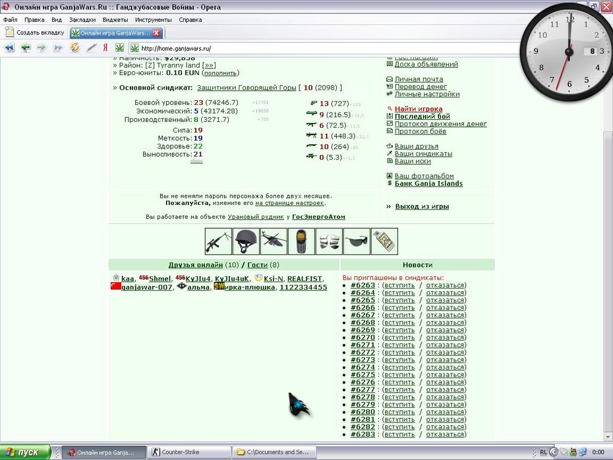Switch to C:\Documents and Se... taskbar window
The image size is (613, 460).
pyautogui.click(x=274, y=452)
